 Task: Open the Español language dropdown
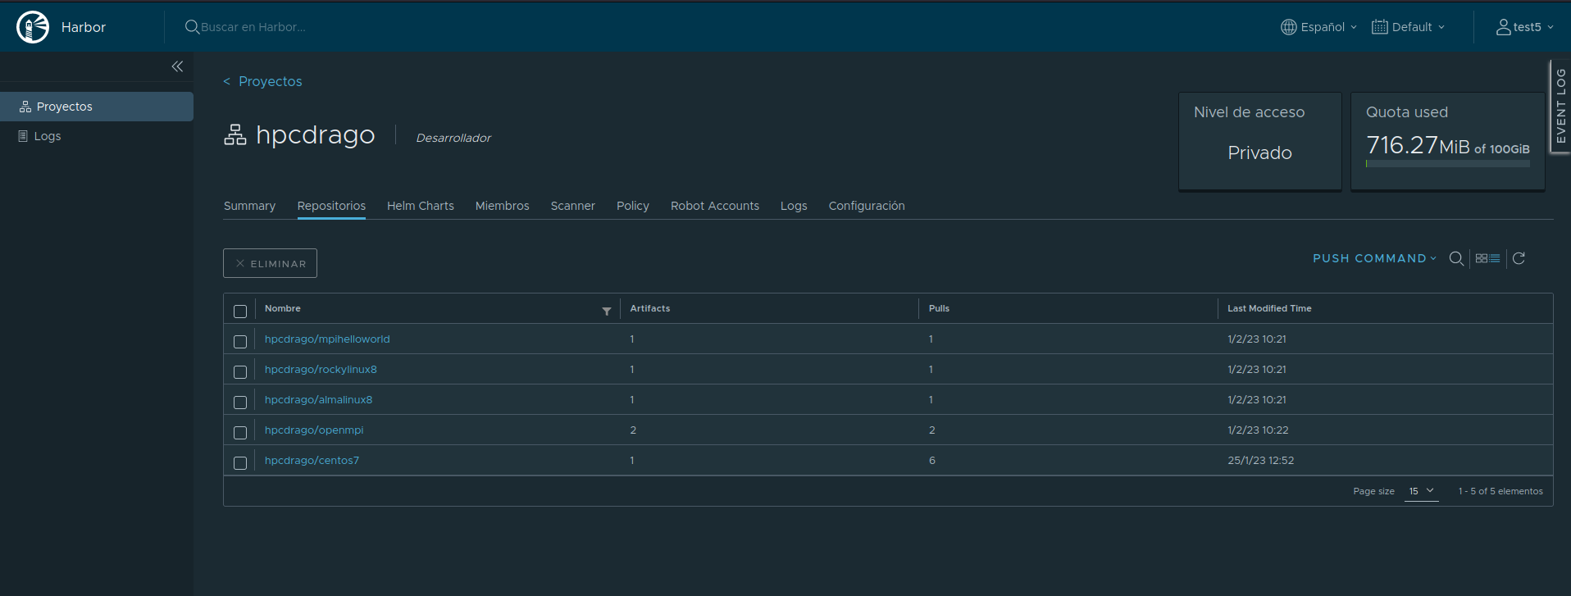pos(1319,27)
